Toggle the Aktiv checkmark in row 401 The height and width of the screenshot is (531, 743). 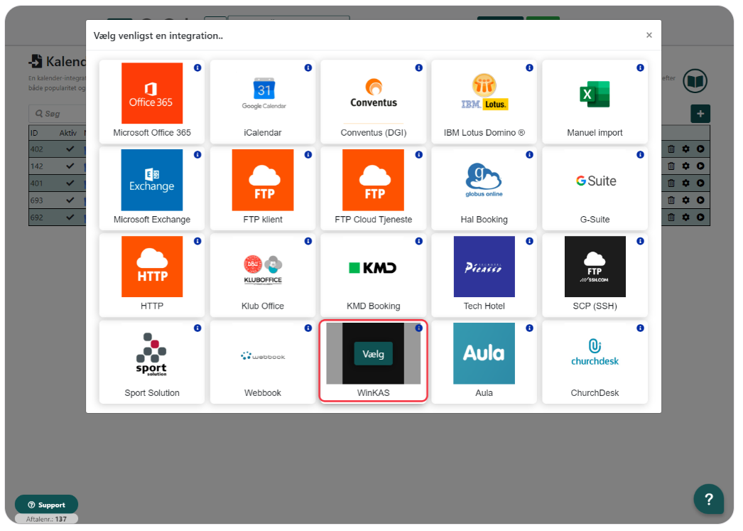tap(70, 183)
